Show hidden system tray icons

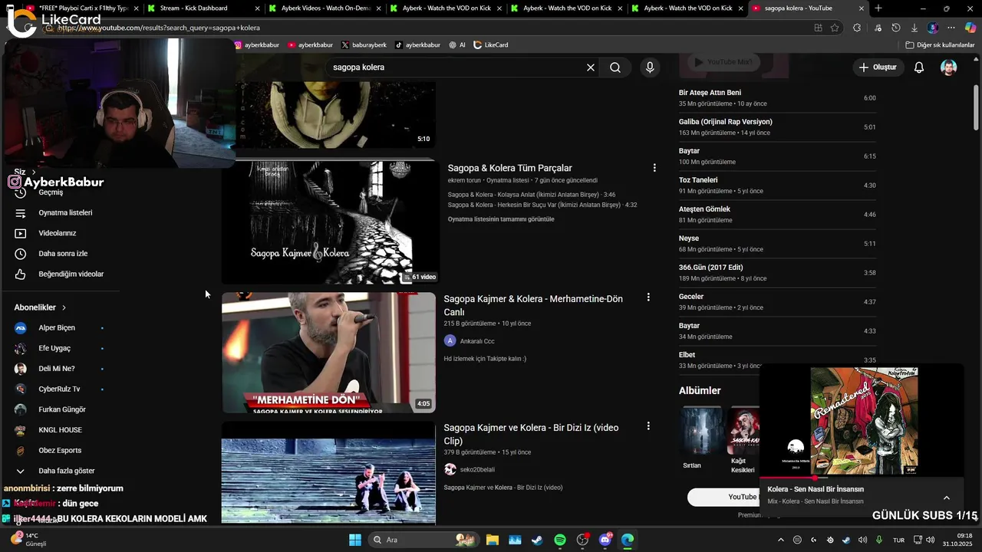point(779,540)
